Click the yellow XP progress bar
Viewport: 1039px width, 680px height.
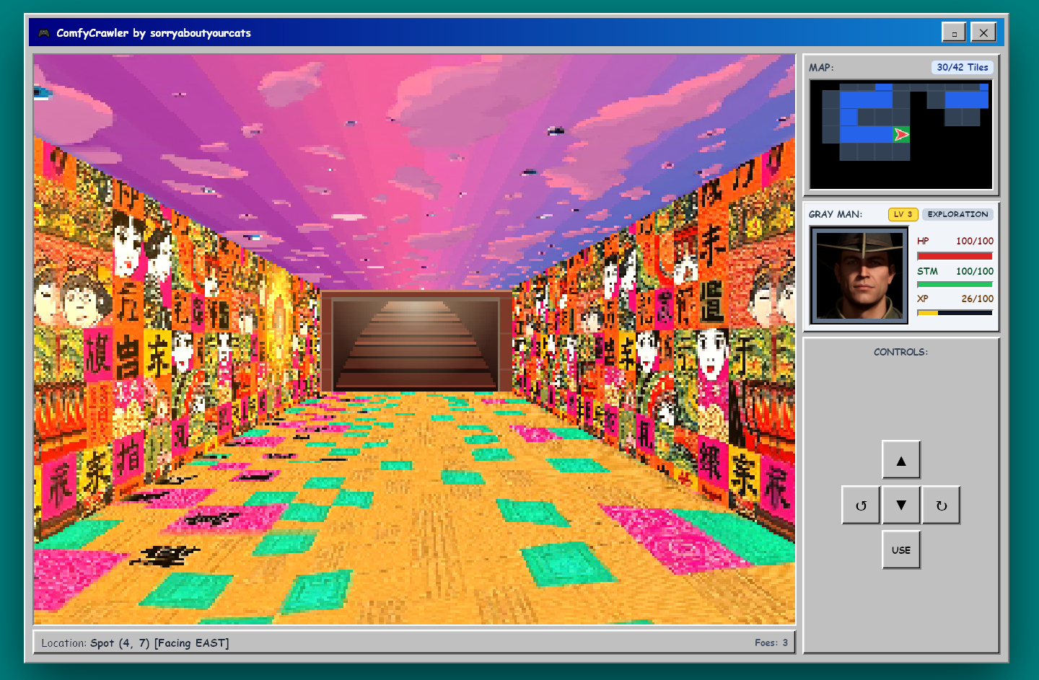pyautogui.click(x=955, y=313)
